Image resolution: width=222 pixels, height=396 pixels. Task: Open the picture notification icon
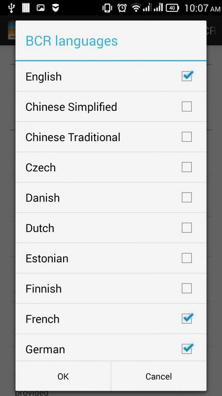point(40,8)
